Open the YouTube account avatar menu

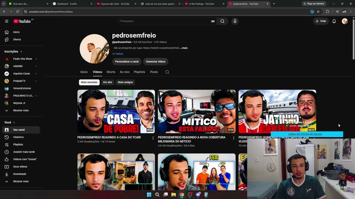point(345,21)
